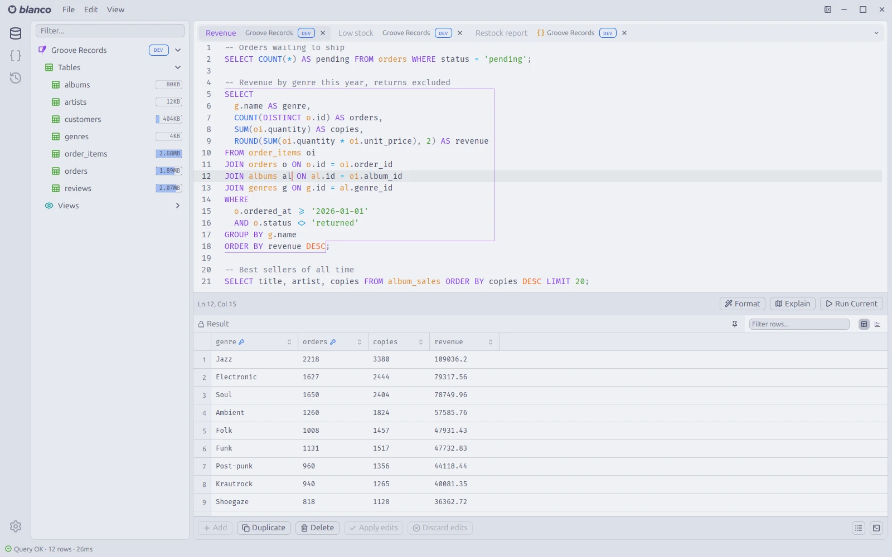Open the tab overflow dropdown chevron
This screenshot has width=892, height=557.
876,33
